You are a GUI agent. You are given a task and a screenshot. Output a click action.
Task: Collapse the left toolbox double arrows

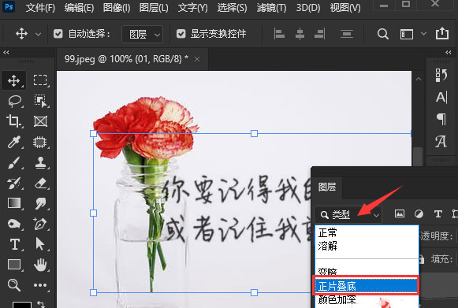pyautogui.click(x=6, y=52)
